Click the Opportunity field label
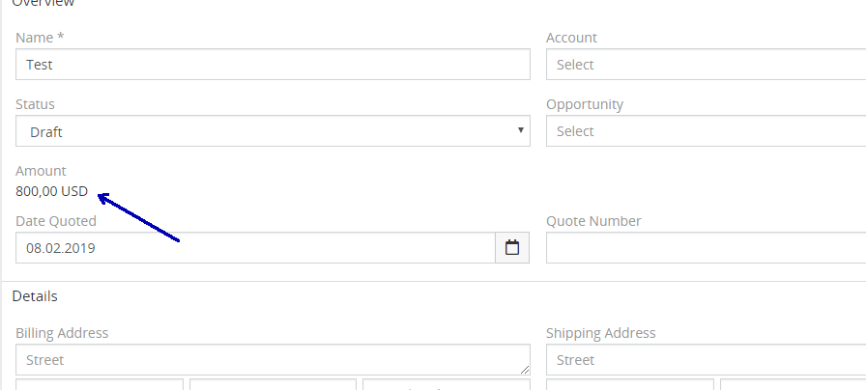Image resolution: width=866 pixels, height=390 pixels. coord(585,104)
